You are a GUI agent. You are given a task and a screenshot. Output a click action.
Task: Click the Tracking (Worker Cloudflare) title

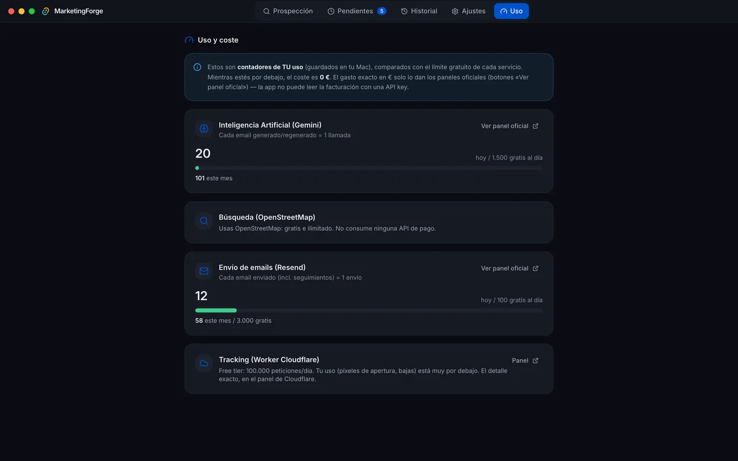coord(269,359)
